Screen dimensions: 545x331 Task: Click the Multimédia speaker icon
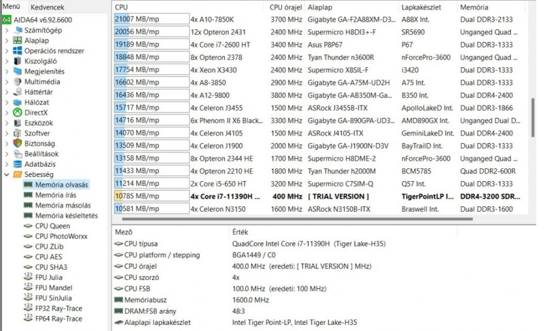[x=18, y=82]
